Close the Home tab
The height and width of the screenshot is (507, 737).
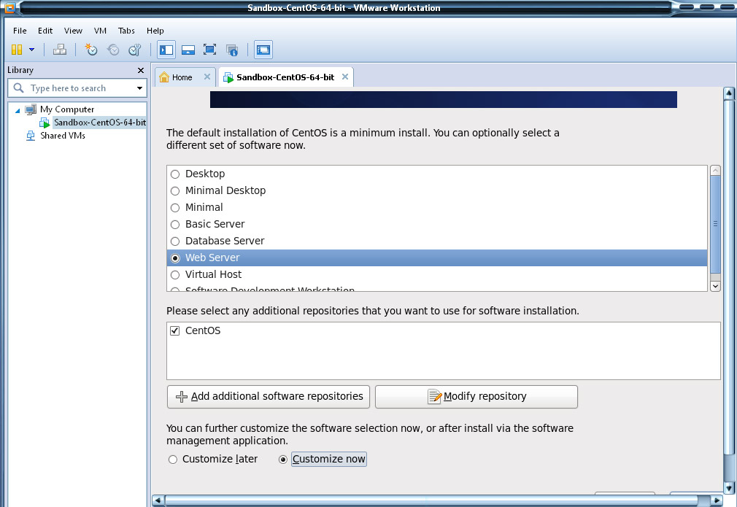[x=207, y=77]
